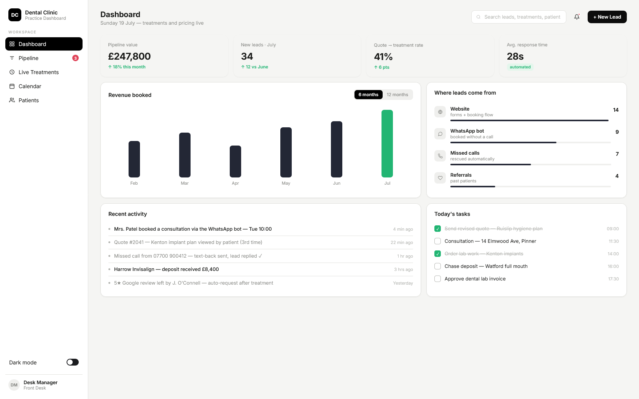Check Consultation 14 Elmwood Ave task
Image resolution: width=639 pixels, height=399 pixels.
click(x=437, y=241)
